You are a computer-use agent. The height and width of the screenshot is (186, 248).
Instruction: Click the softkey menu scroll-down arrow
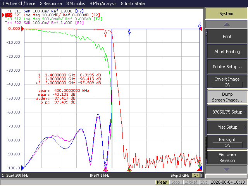tap(226, 169)
